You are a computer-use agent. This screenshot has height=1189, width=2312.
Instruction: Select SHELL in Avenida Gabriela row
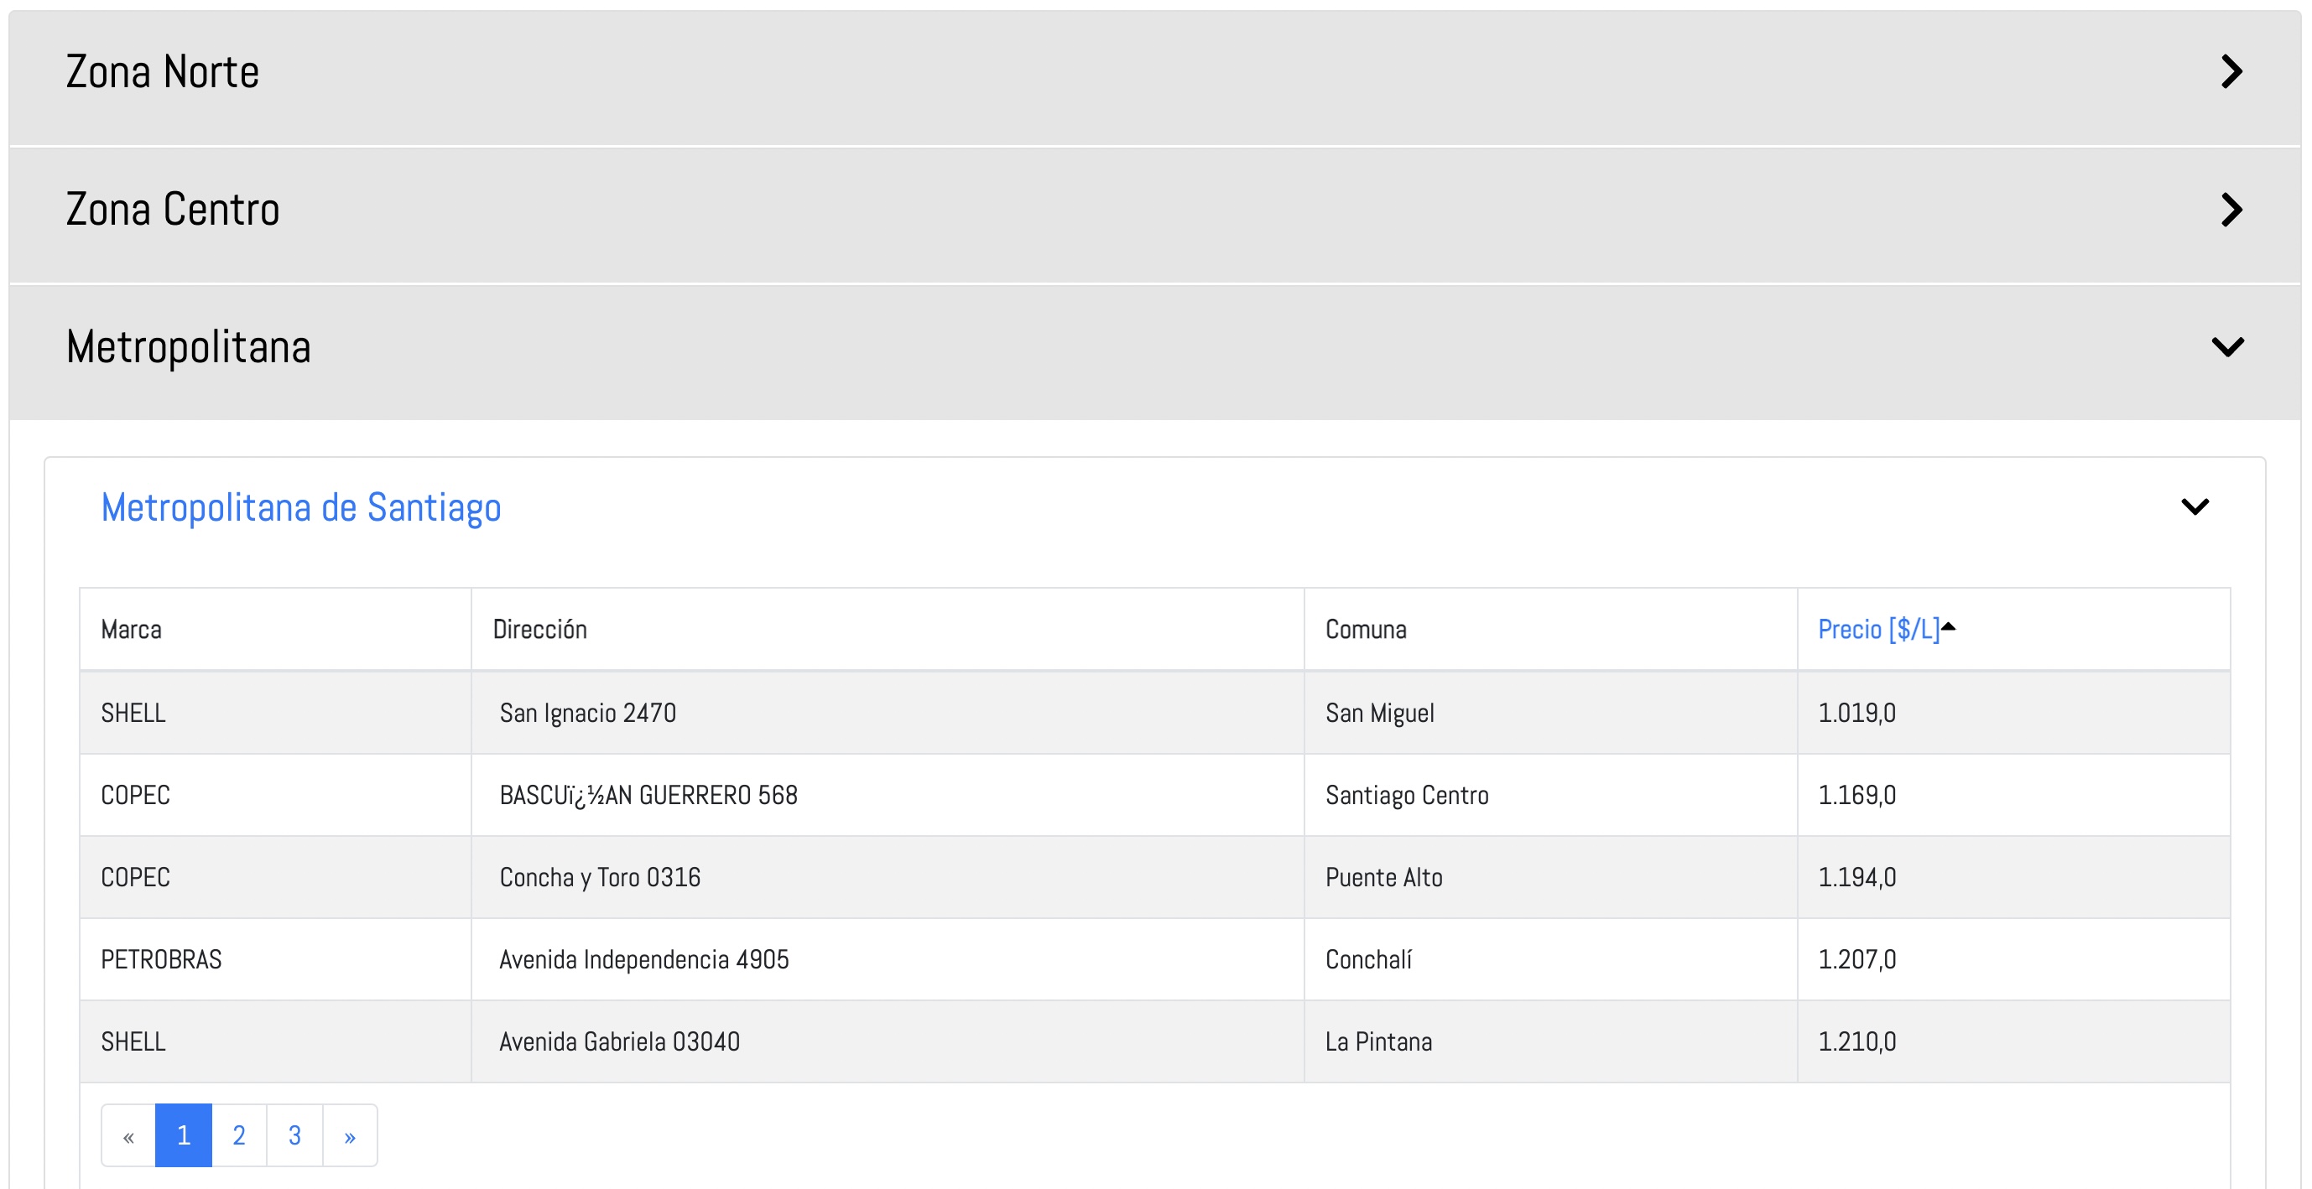click(x=133, y=1043)
